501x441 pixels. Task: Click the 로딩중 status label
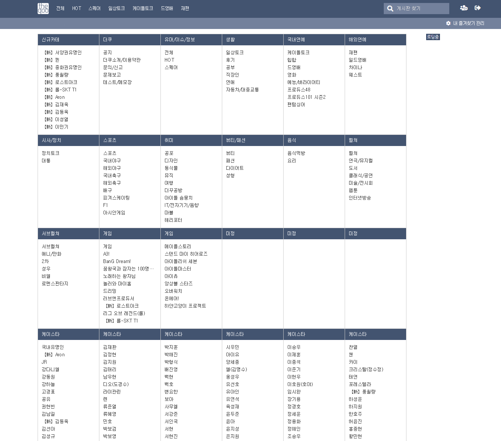[x=433, y=37]
